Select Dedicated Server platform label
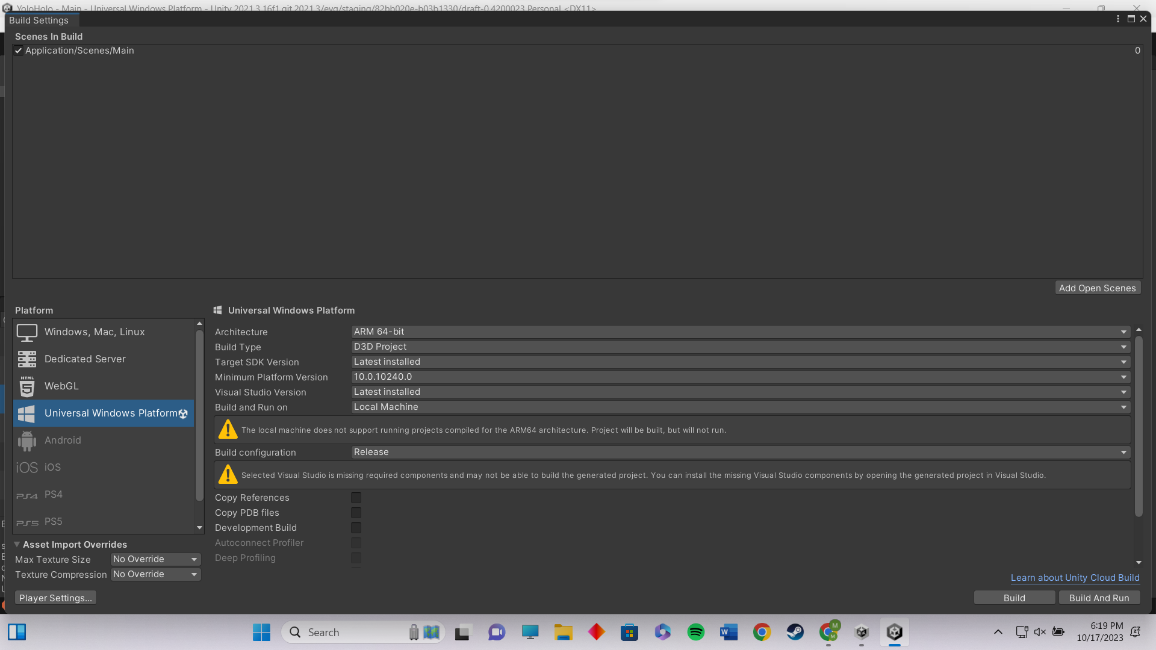 (85, 359)
